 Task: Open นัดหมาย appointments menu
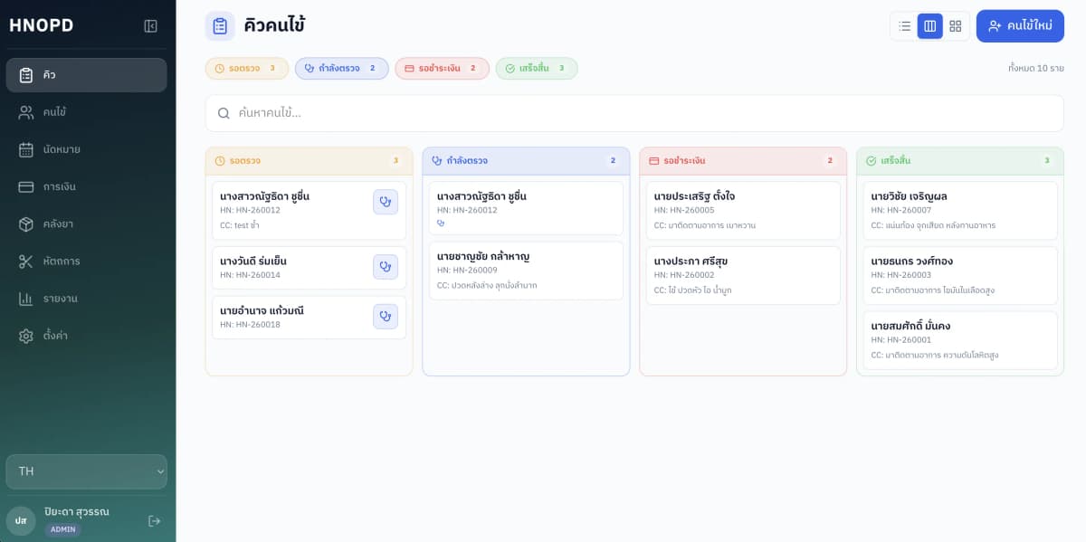pyautogui.click(x=86, y=149)
